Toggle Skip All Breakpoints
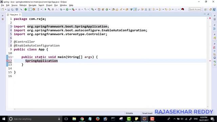The image size is (217, 122). click(21, 9)
